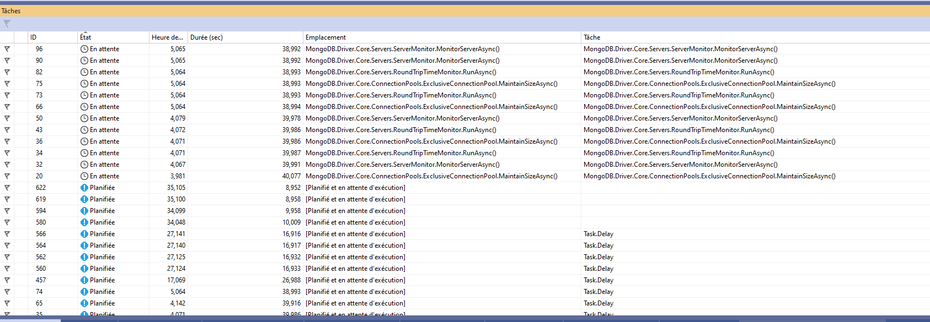Select the 39,916 duration of task 65

point(291,303)
